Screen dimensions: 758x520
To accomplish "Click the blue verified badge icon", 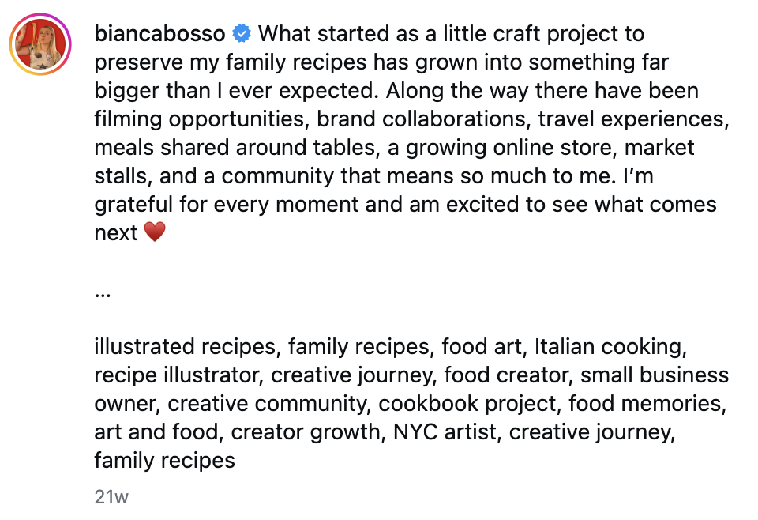I will 242,34.
